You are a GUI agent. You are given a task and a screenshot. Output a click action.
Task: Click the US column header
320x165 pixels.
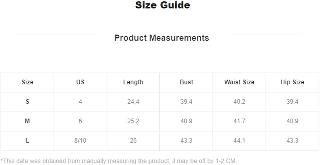pos(80,82)
